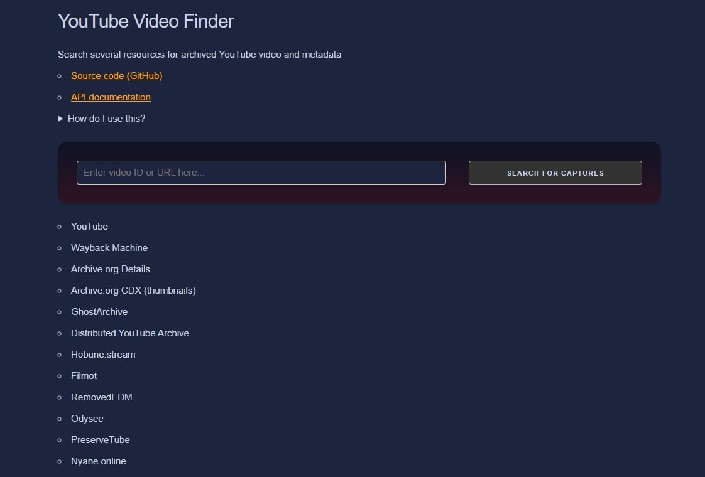The image size is (705, 477).
Task: Select the PreserveTube list entry
Action: 101,440
